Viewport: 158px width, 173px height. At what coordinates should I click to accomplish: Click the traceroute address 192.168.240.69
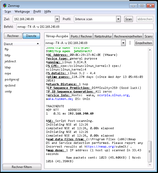tap(81, 113)
